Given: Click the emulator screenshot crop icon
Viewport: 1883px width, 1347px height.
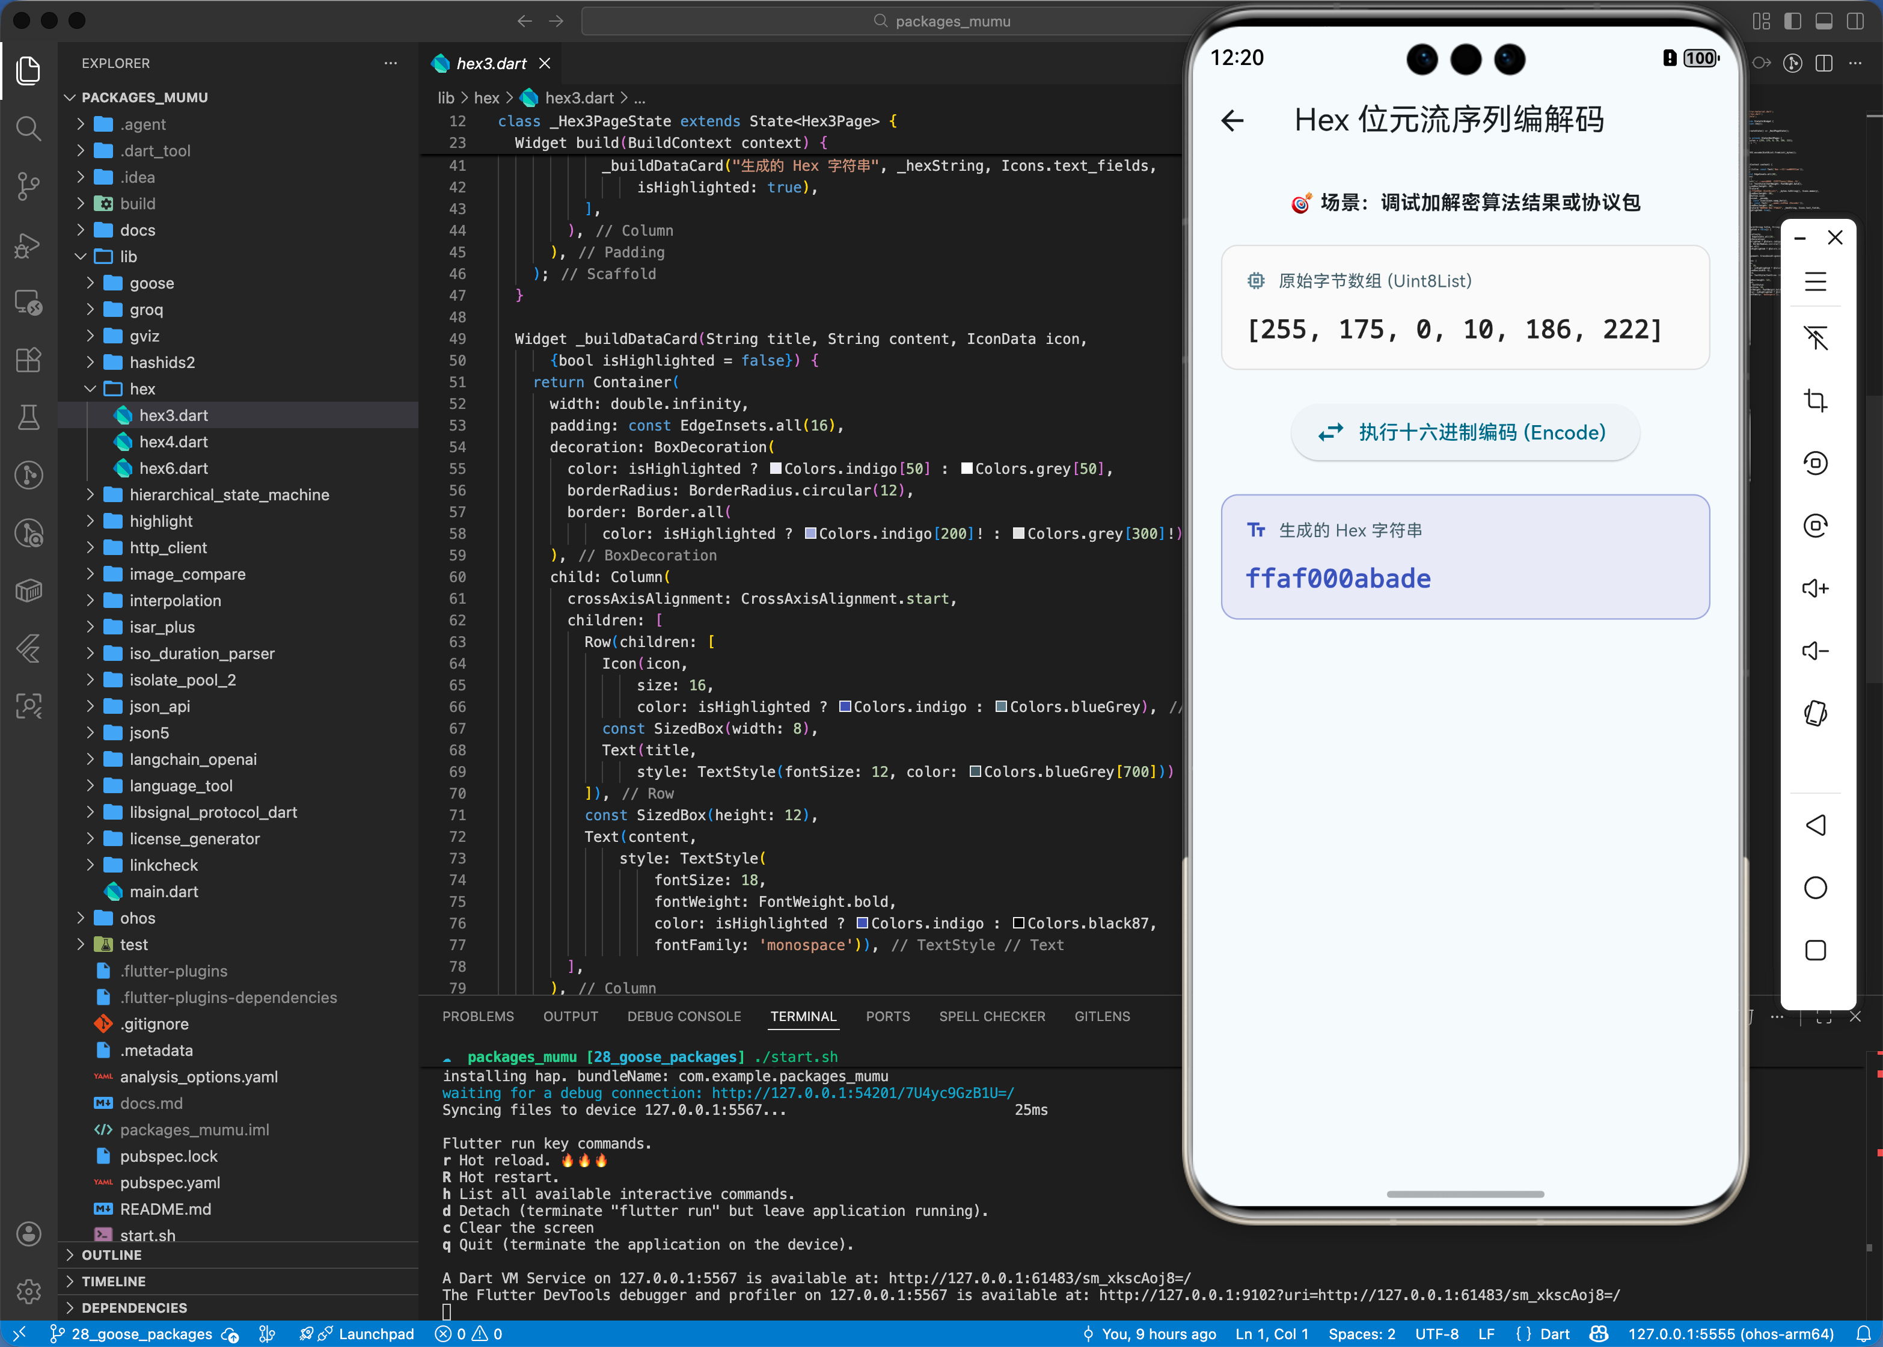Looking at the screenshot, I should pos(1815,402).
